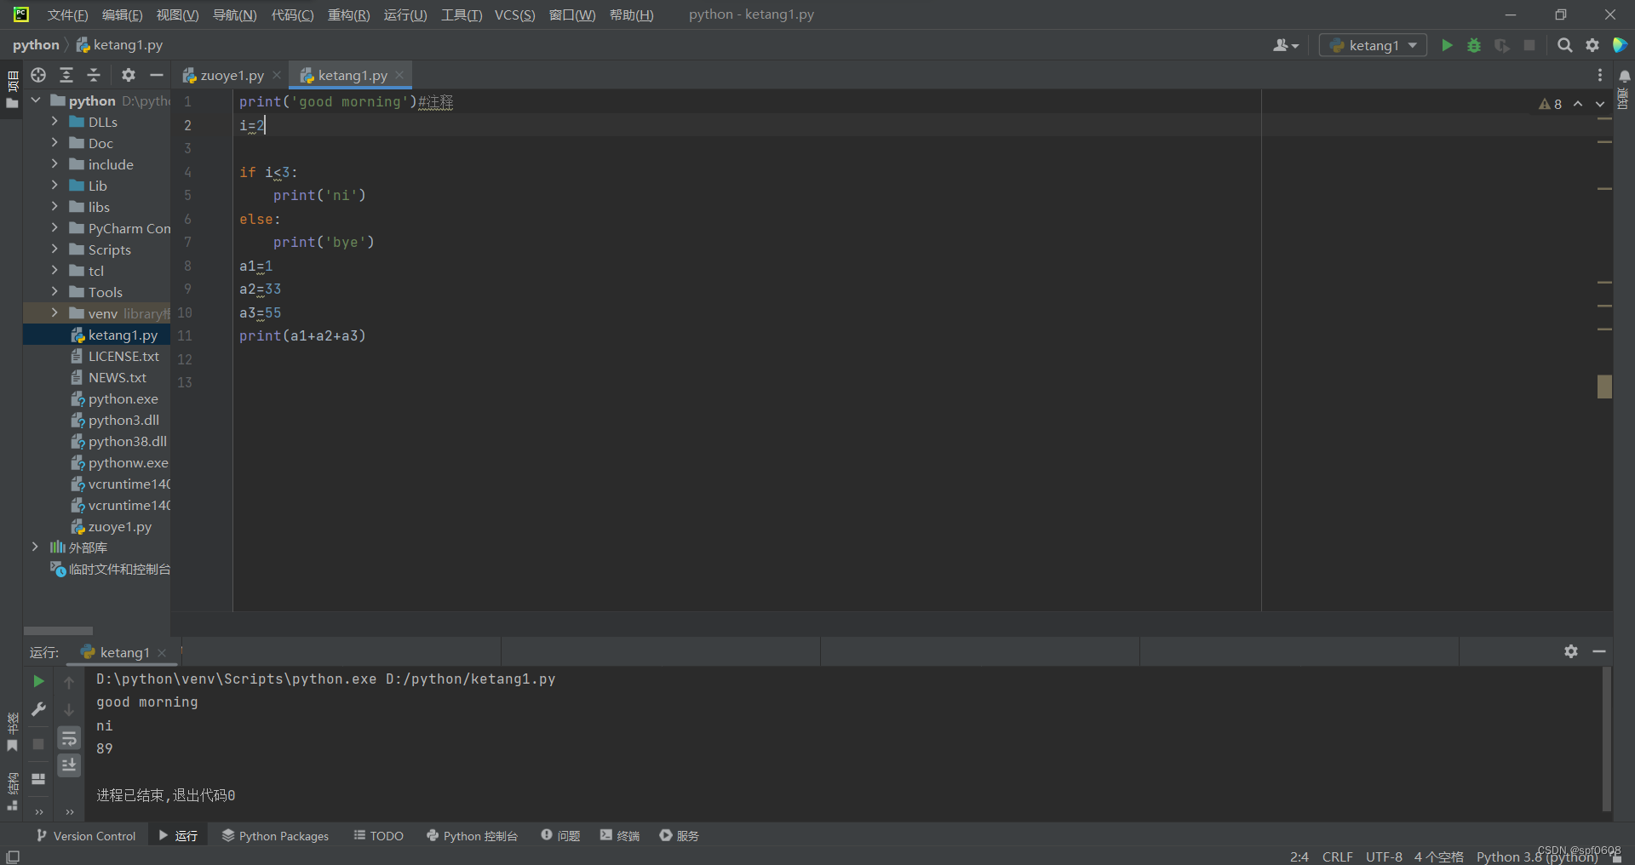Click the select opened file target icon

pos(38,75)
